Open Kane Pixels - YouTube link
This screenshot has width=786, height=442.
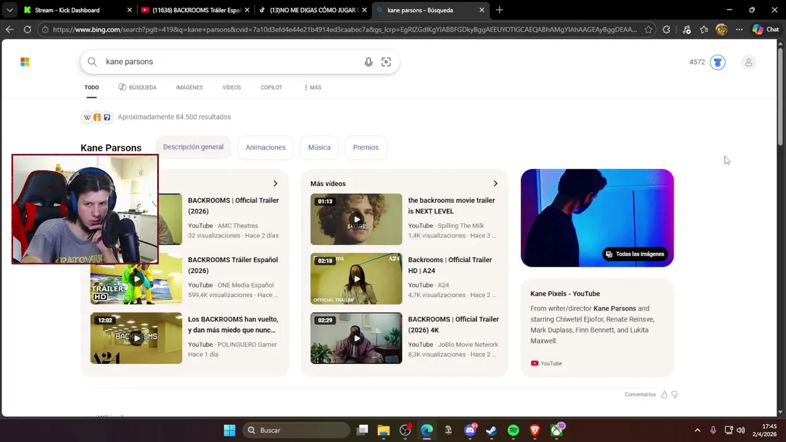[565, 293]
